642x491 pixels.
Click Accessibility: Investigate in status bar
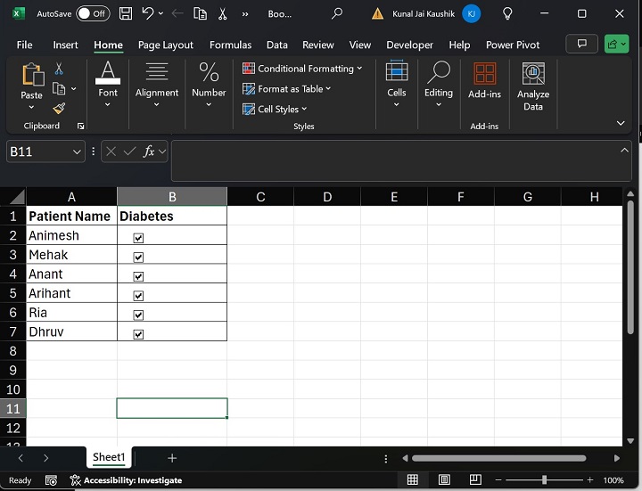(x=132, y=480)
